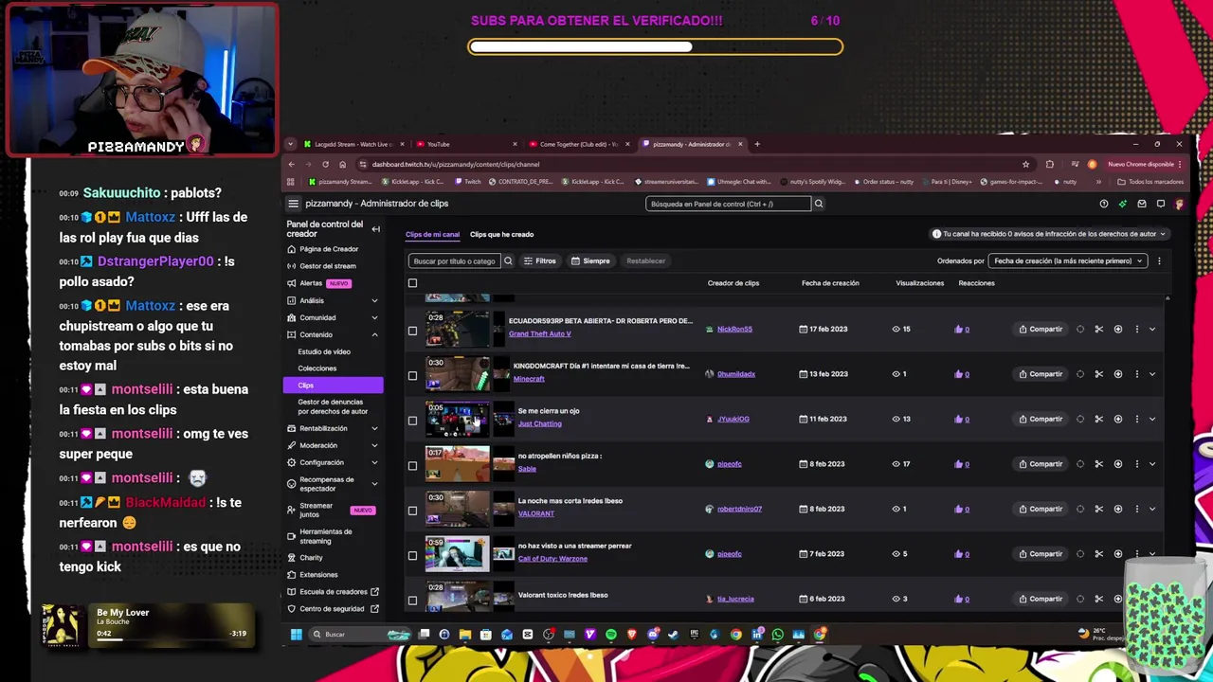Open WhatsApp from the taskbar
Image resolution: width=1213 pixels, height=682 pixels.
[x=777, y=635]
